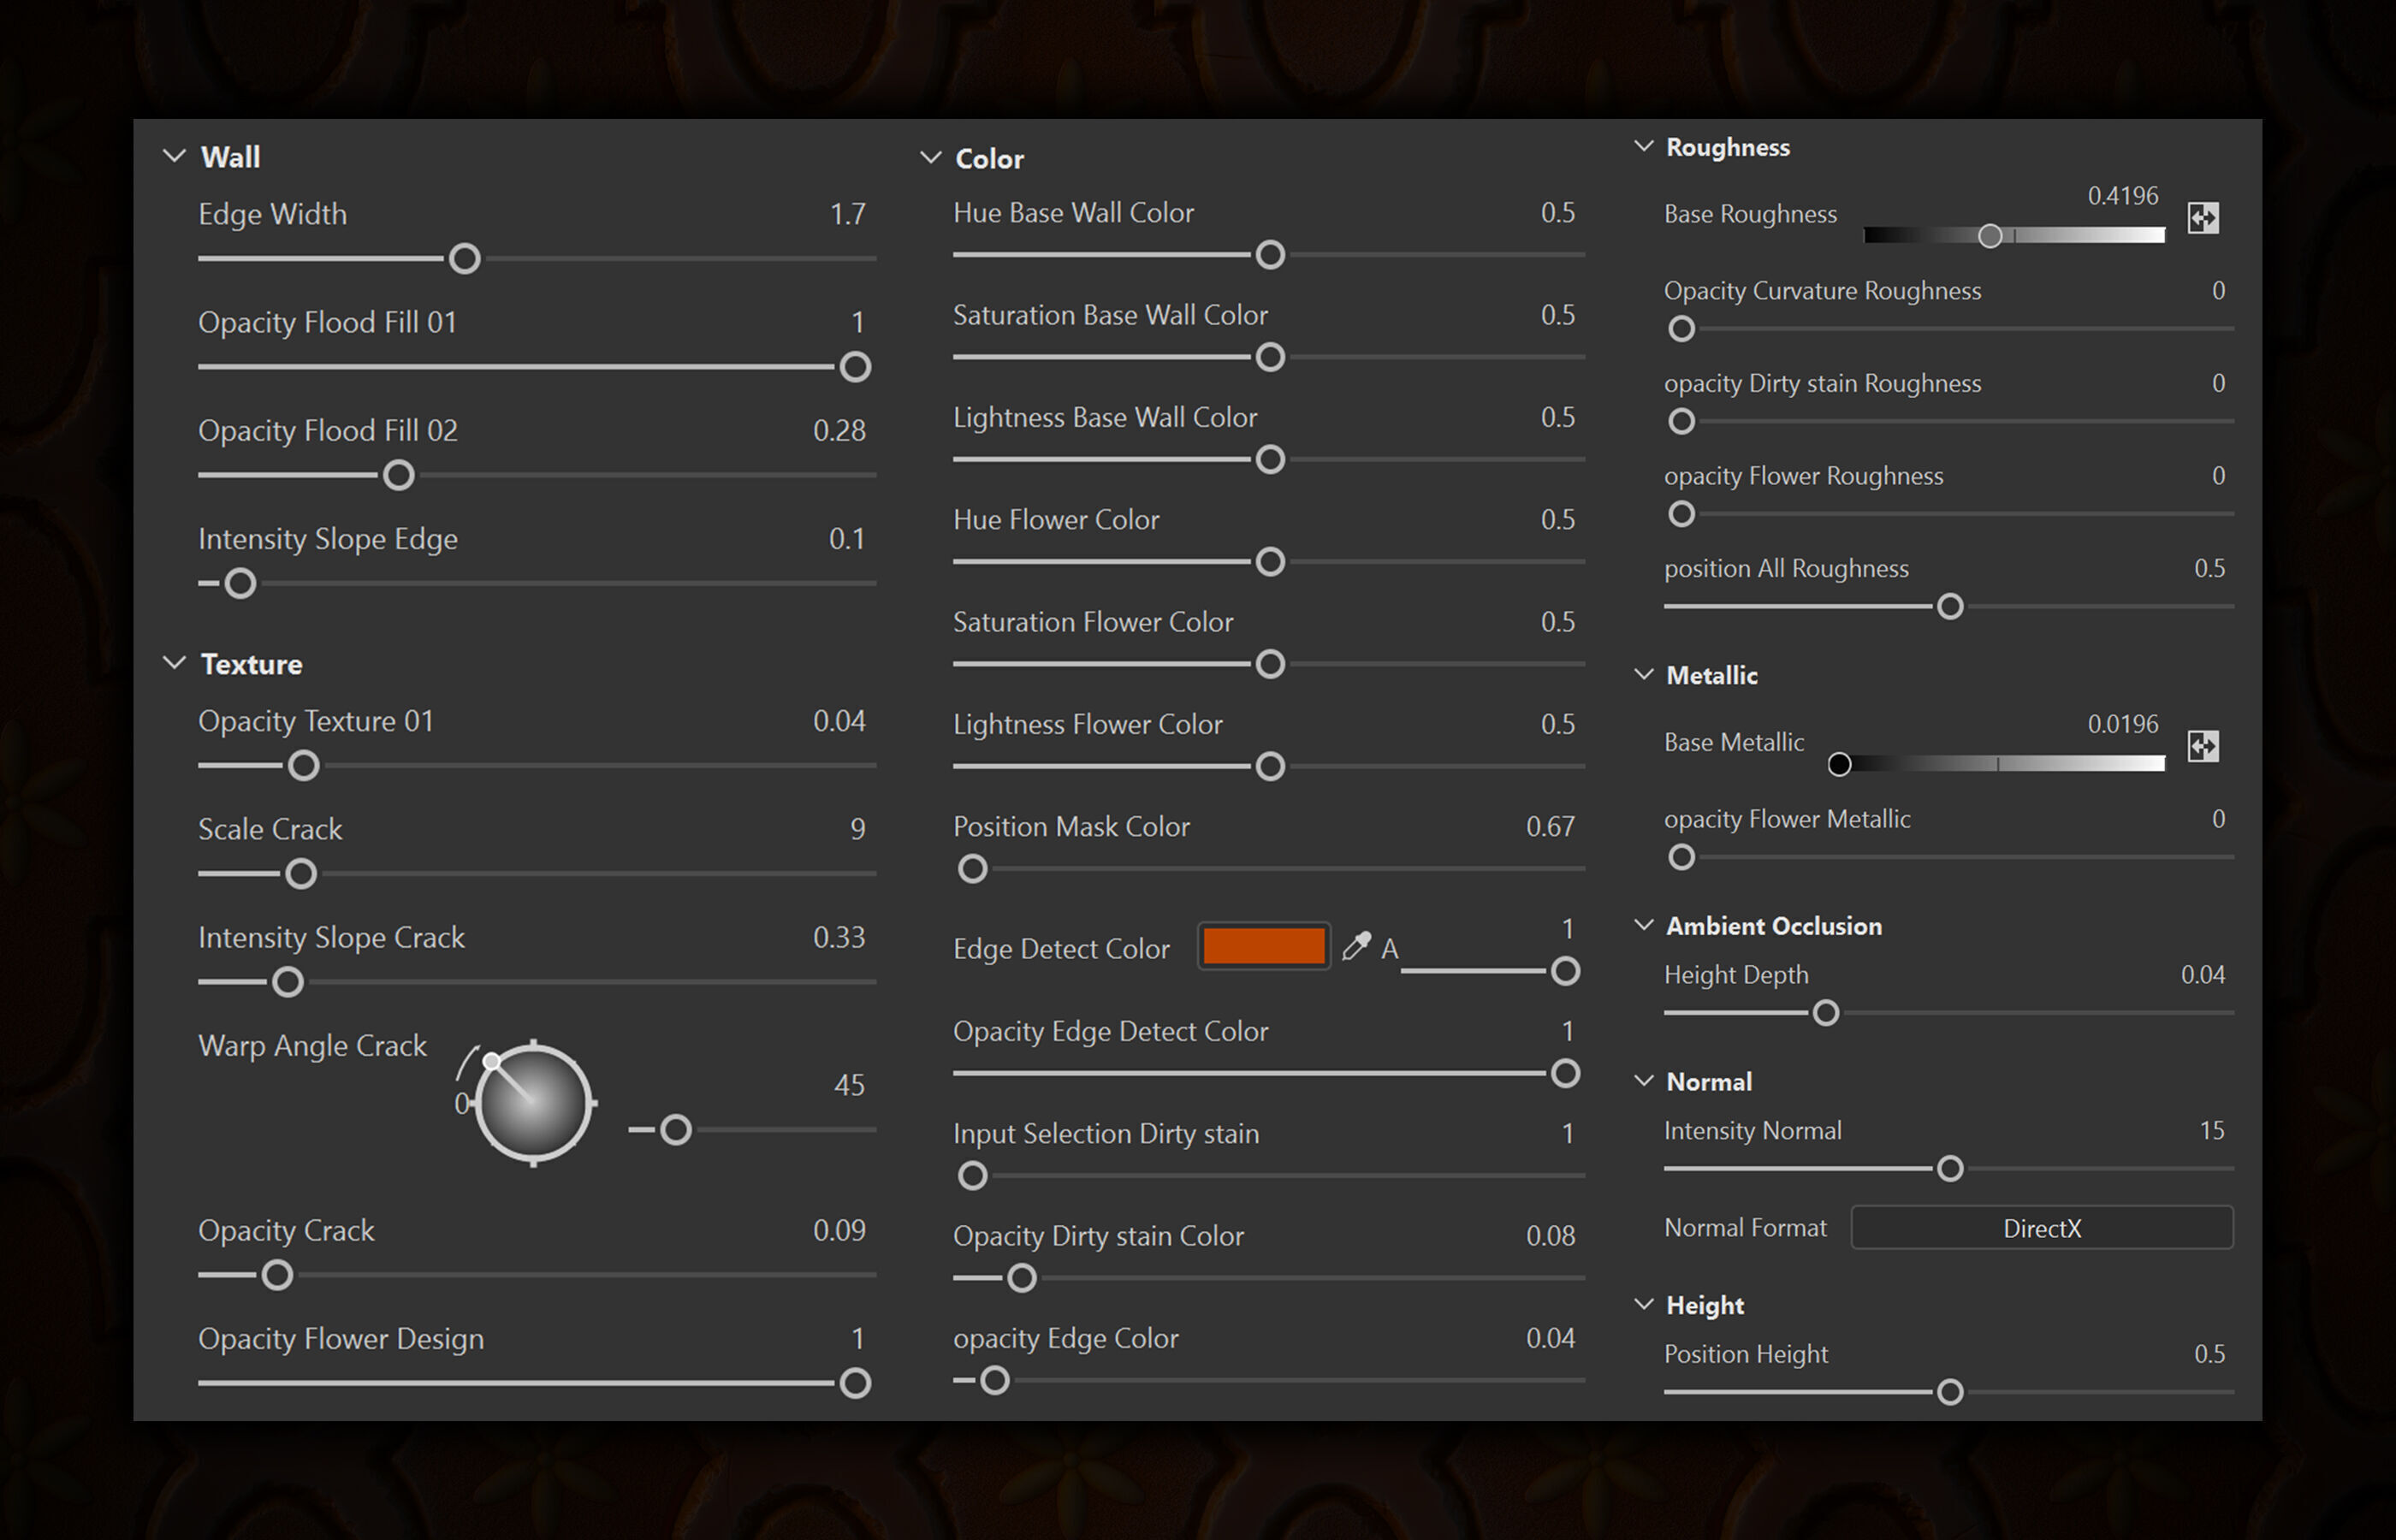Image resolution: width=2396 pixels, height=1540 pixels.
Task: Collapse the Ambient Occlusion section
Action: tap(1643, 926)
